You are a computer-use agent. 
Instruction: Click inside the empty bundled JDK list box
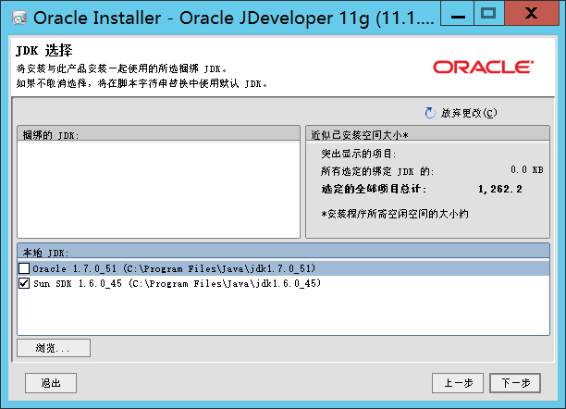(158, 190)
